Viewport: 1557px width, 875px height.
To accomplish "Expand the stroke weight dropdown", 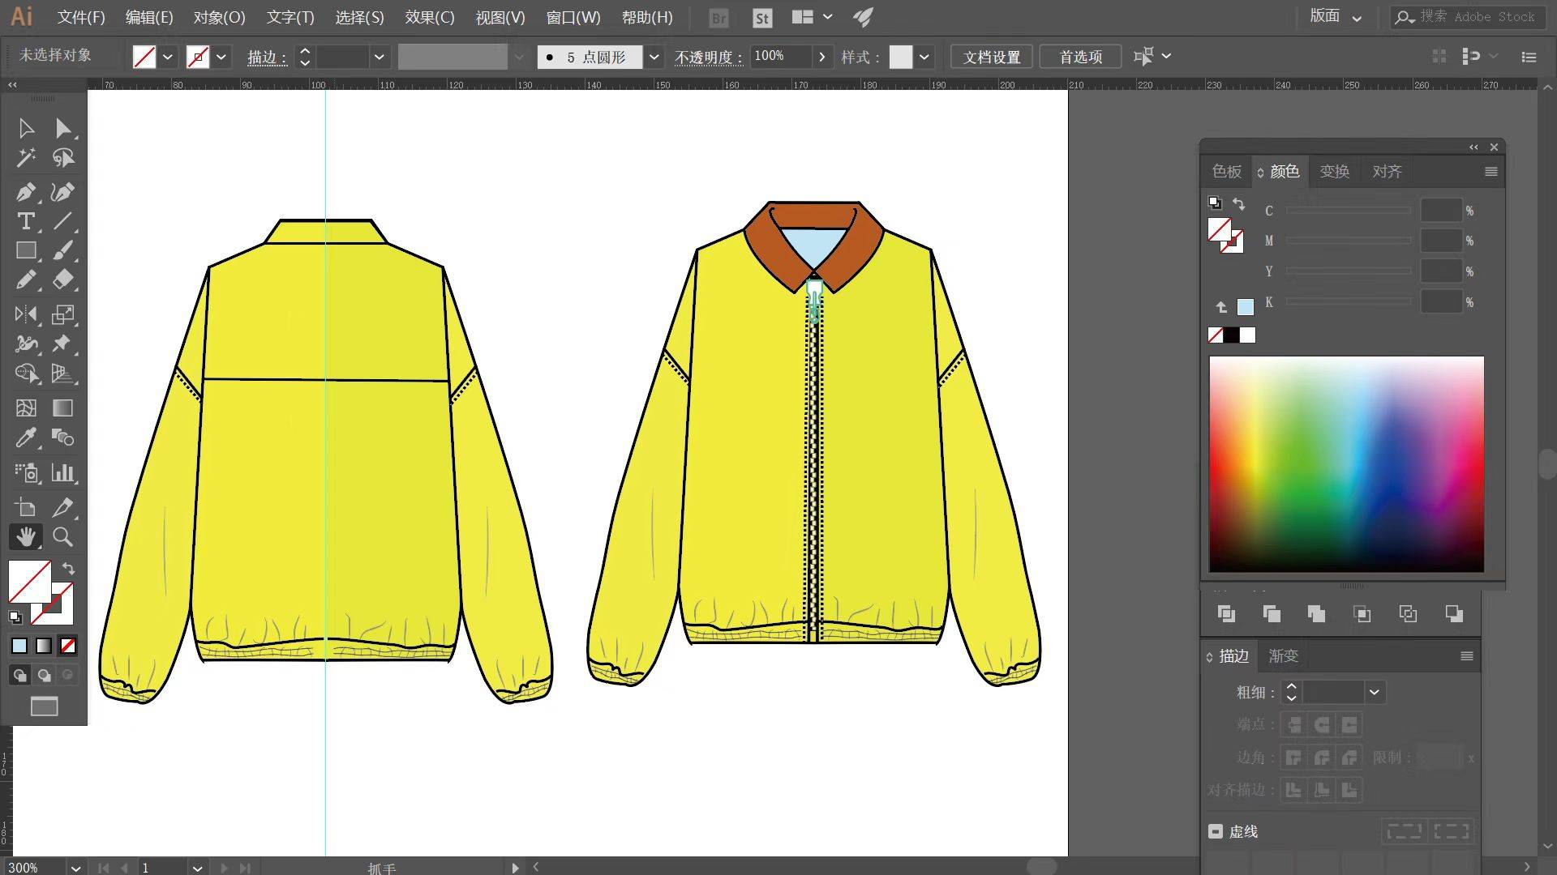I will [378, 57].
